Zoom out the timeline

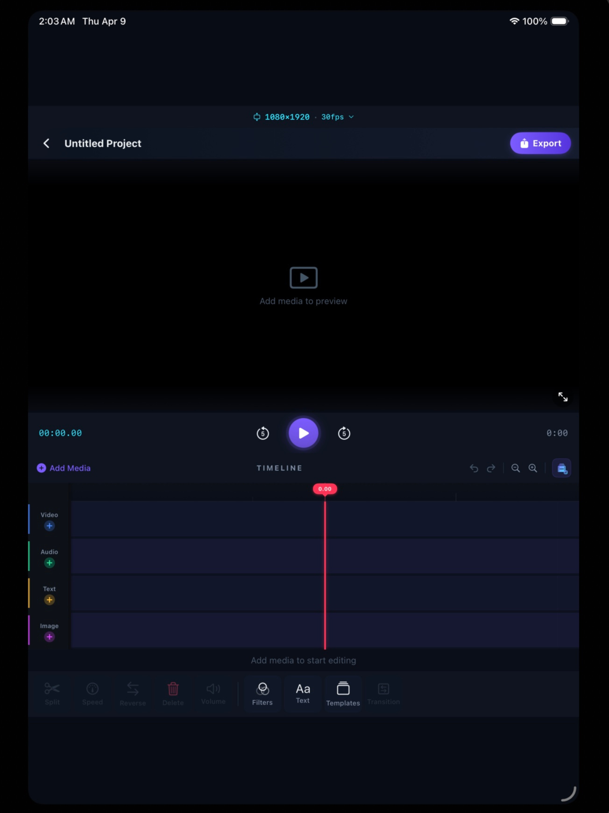(x=516, y=468)
